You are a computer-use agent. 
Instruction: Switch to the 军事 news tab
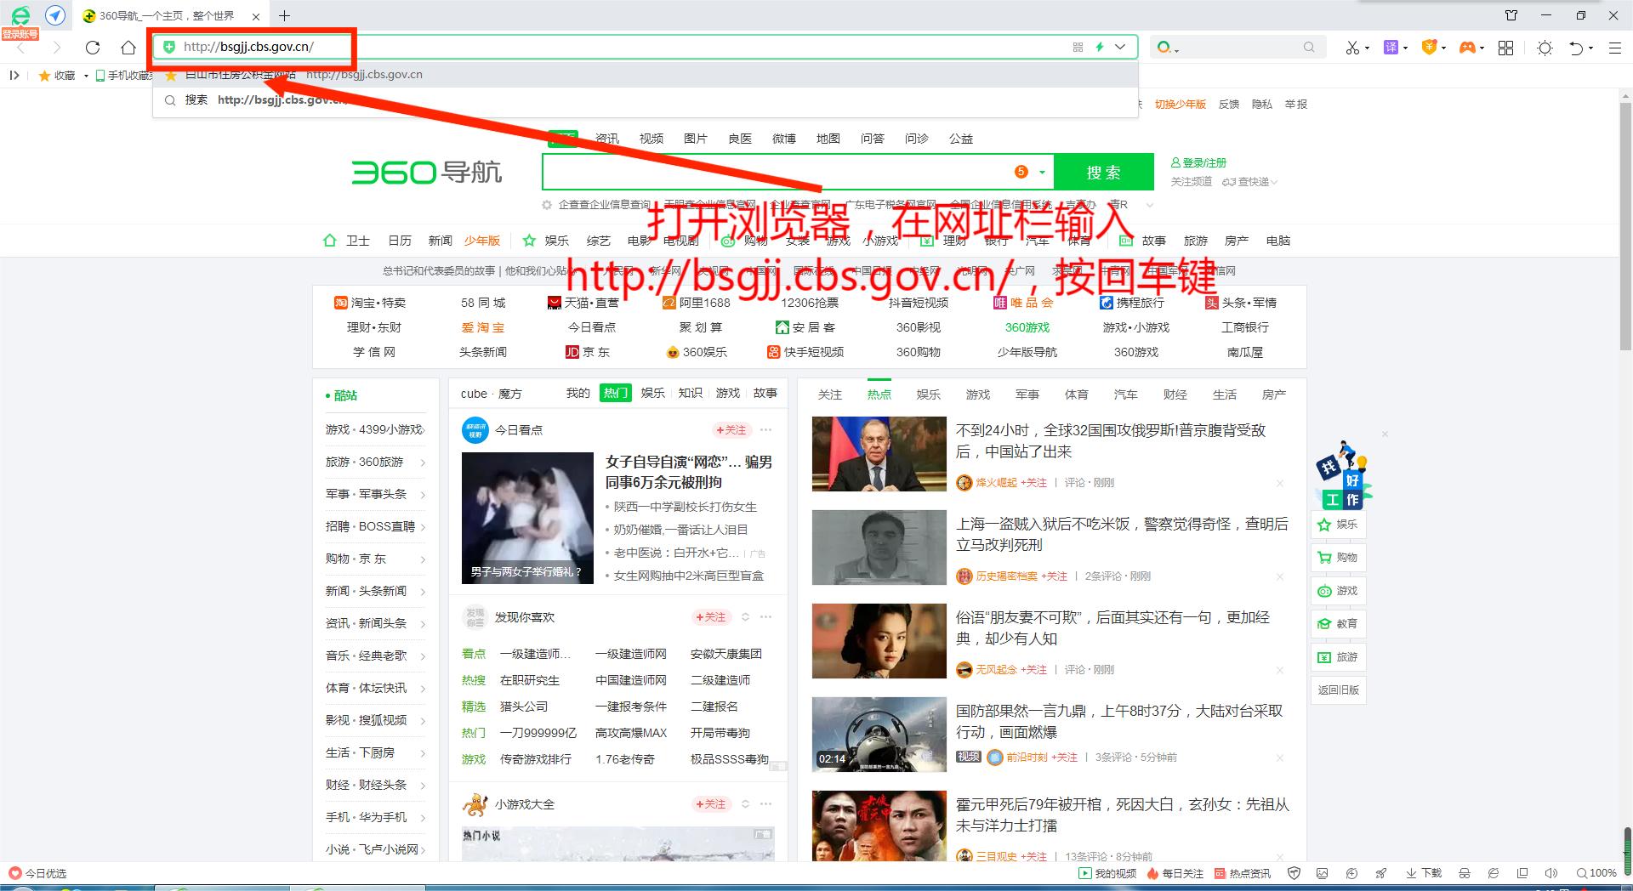[x=1027, y=394]
